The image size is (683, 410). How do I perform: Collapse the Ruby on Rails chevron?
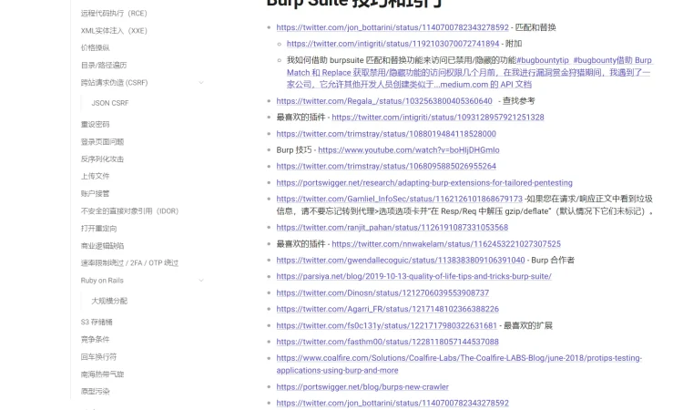pyautogui.click(x=201, y=280)
